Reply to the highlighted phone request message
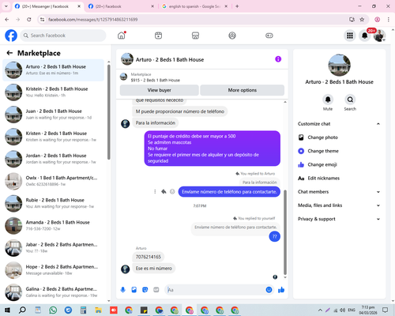The height and width of the screenshot is (316, 395). pos(164,192)
